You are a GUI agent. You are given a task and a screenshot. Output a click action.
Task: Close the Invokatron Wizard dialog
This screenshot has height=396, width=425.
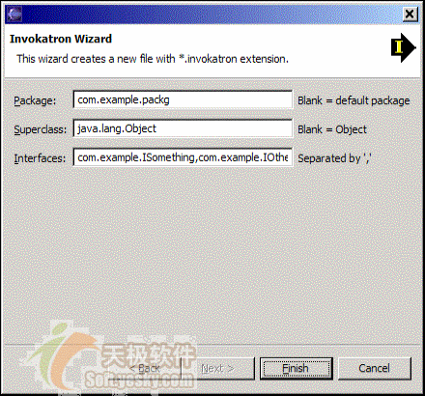click(x=410, y=14)
